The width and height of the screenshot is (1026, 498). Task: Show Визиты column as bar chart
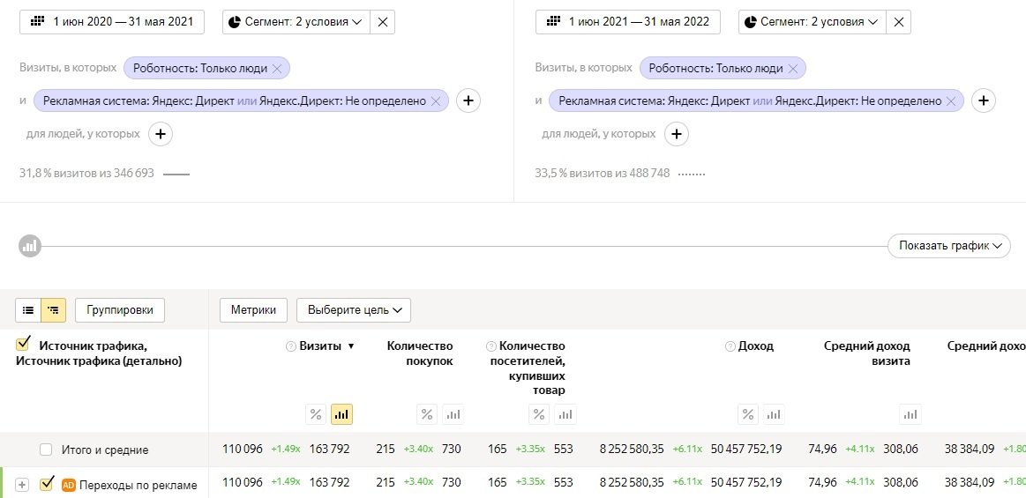coord(341,414)
